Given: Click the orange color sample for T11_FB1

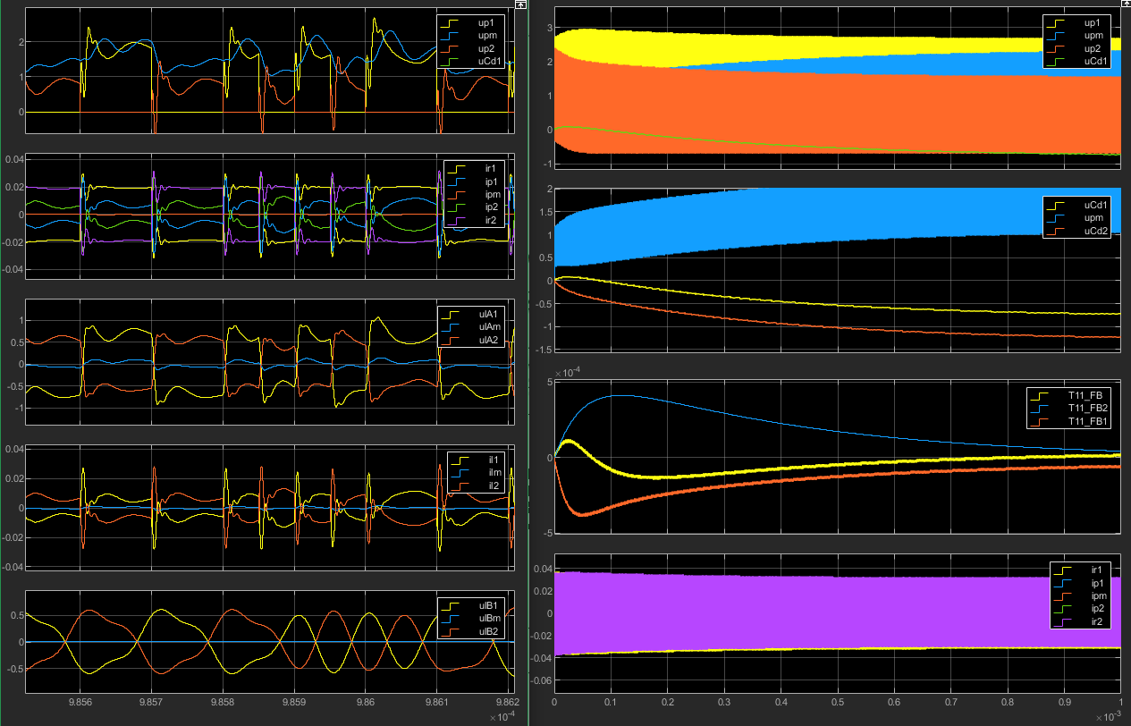Looking at the screenshot, I should [x=1041, y=421].
